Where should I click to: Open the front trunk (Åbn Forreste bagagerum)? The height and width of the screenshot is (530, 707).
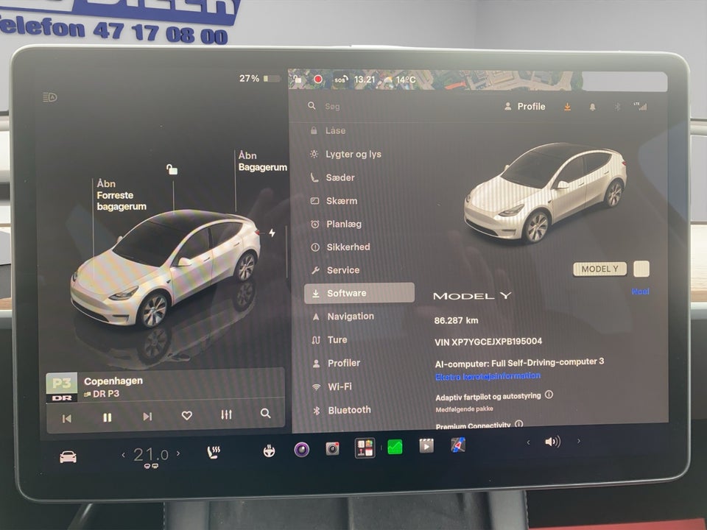coord(122,194)
